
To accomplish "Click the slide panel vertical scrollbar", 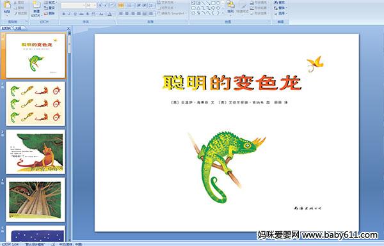I will (x=69, y=135).
